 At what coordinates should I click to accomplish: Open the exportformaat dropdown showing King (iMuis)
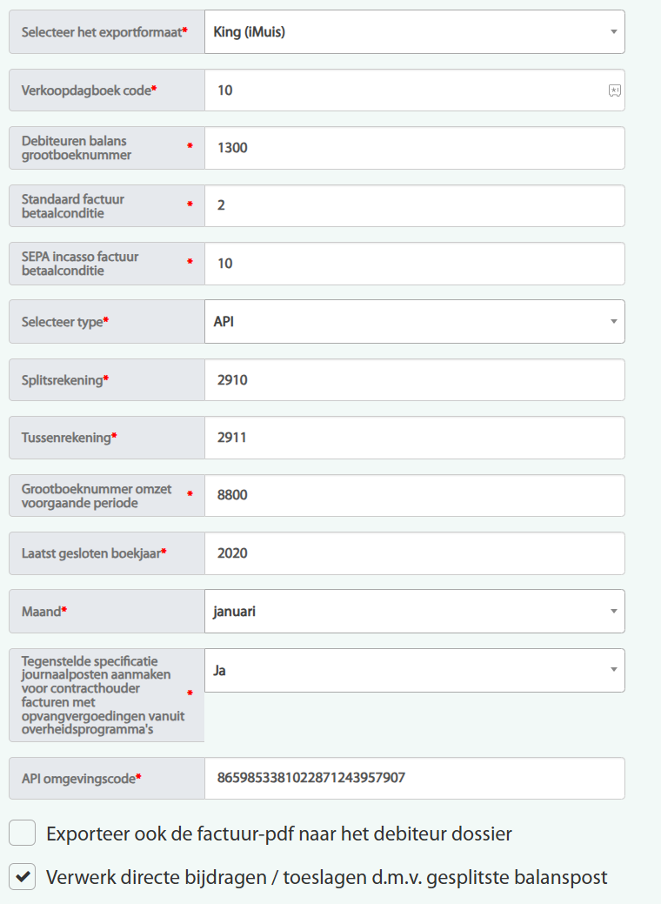[414, 32]
